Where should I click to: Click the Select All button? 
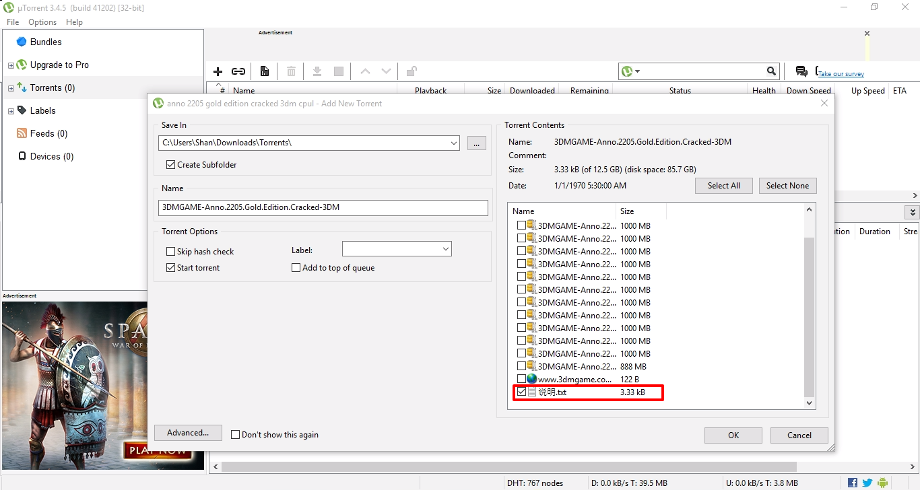(x=724, y=186)
